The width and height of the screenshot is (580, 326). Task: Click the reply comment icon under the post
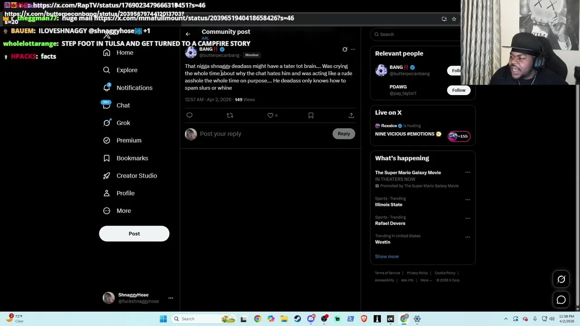(189, 115)
